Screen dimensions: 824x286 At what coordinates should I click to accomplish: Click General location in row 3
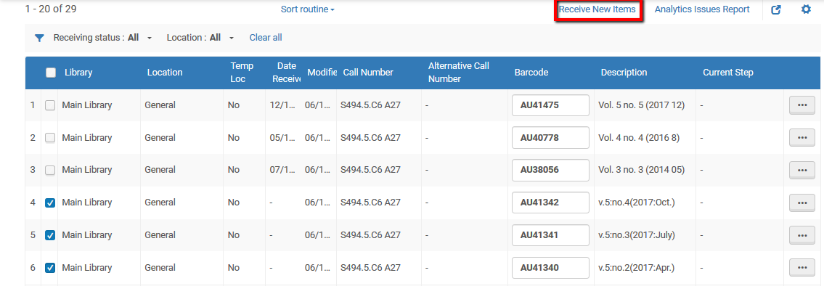(160, 170)
